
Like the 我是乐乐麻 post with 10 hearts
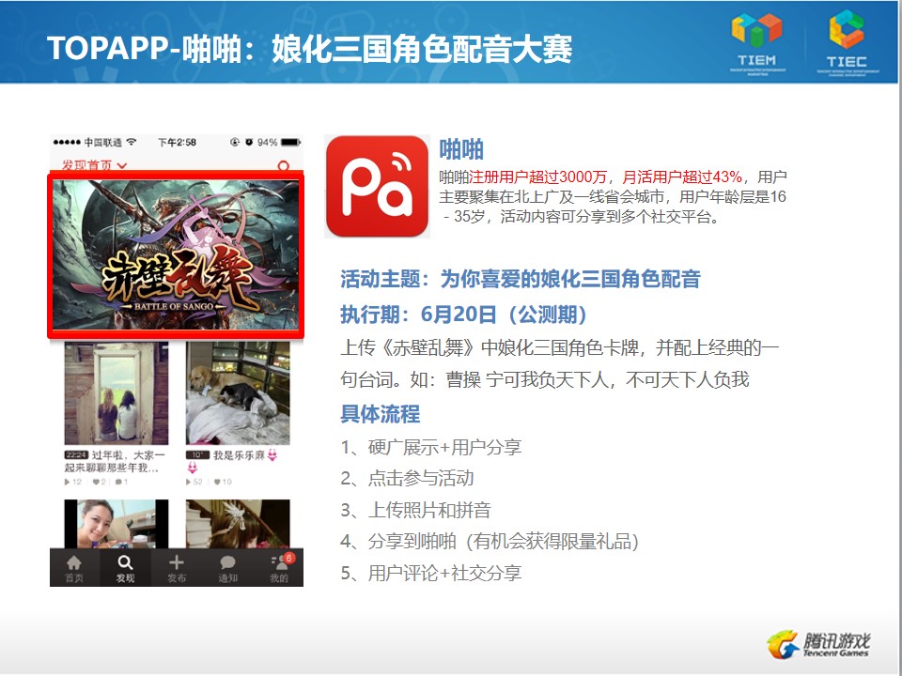pos(223,482)
